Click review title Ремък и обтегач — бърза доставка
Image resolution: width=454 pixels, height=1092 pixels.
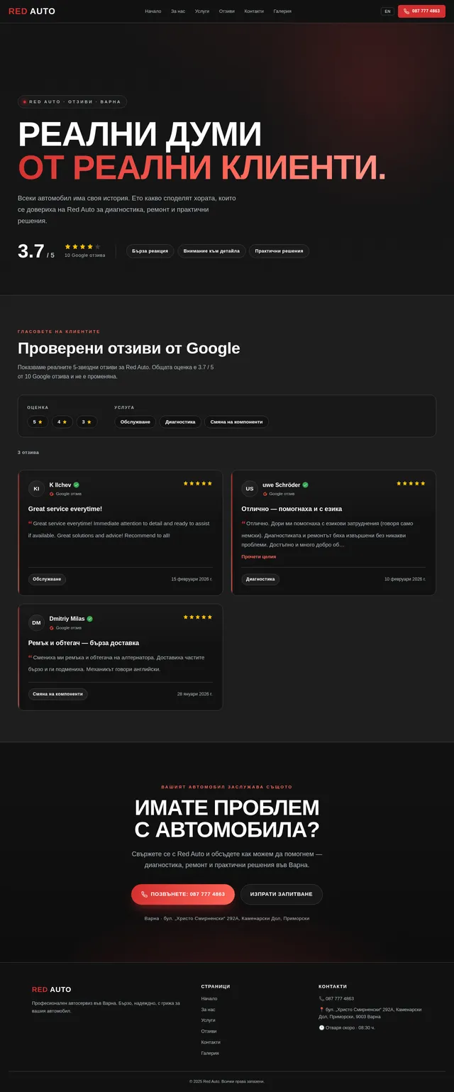click(84, 643)
